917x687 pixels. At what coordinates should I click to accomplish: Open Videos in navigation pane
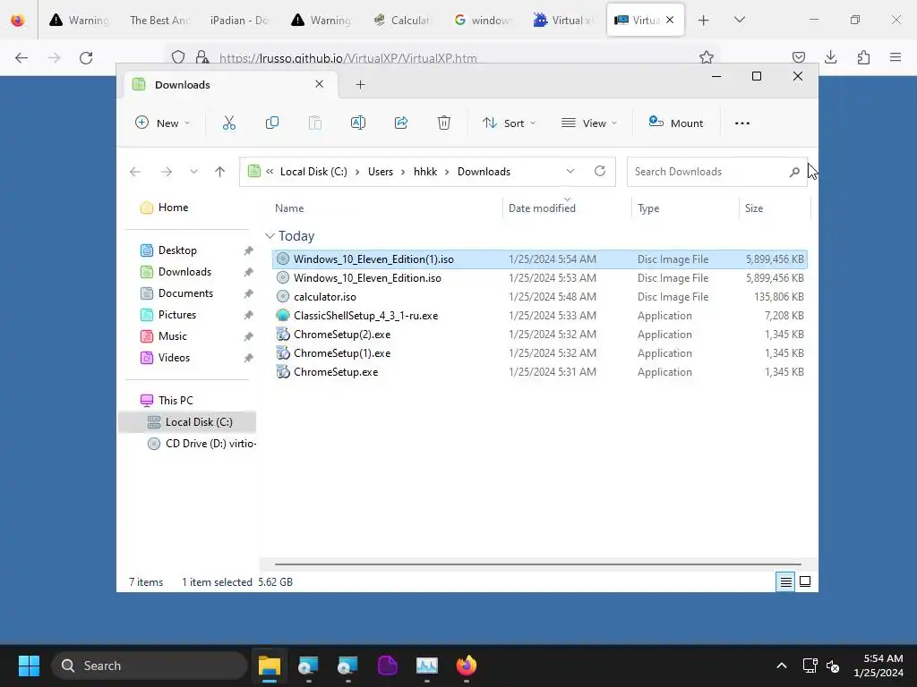[165, 358]
